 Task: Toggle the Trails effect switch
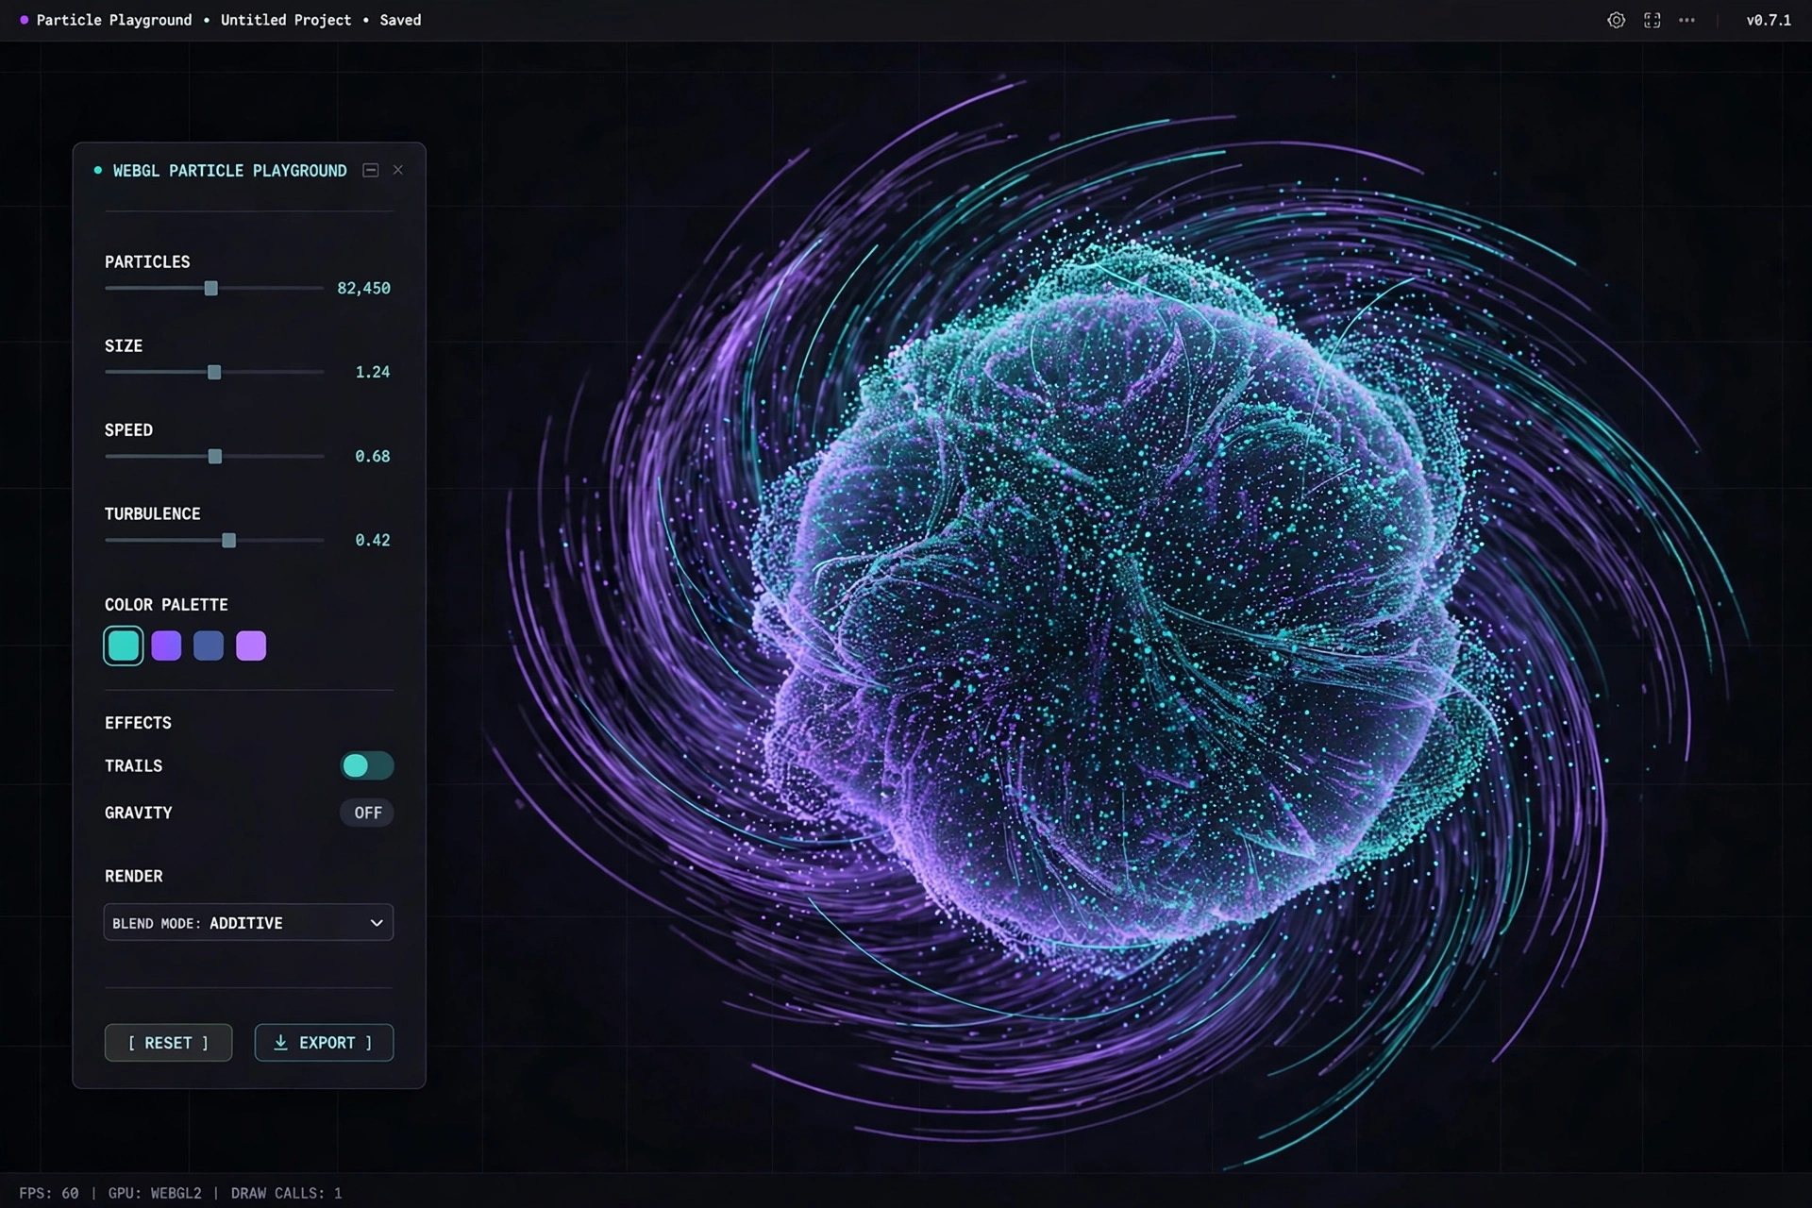click(x=367, y=765)
